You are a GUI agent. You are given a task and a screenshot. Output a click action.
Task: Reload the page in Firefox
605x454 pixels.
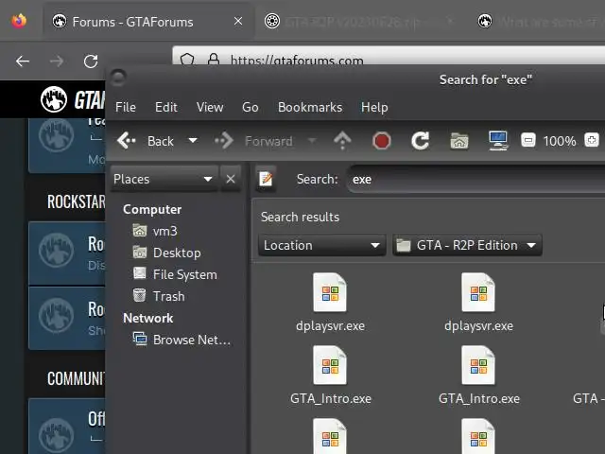(x=91, y=61)
